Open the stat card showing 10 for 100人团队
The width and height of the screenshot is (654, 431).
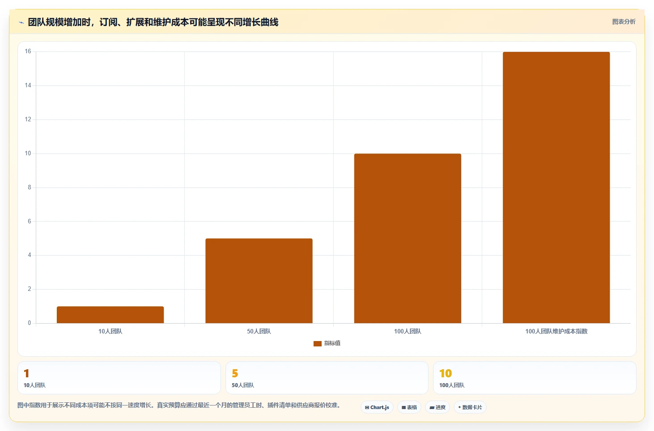click(535, 378)
